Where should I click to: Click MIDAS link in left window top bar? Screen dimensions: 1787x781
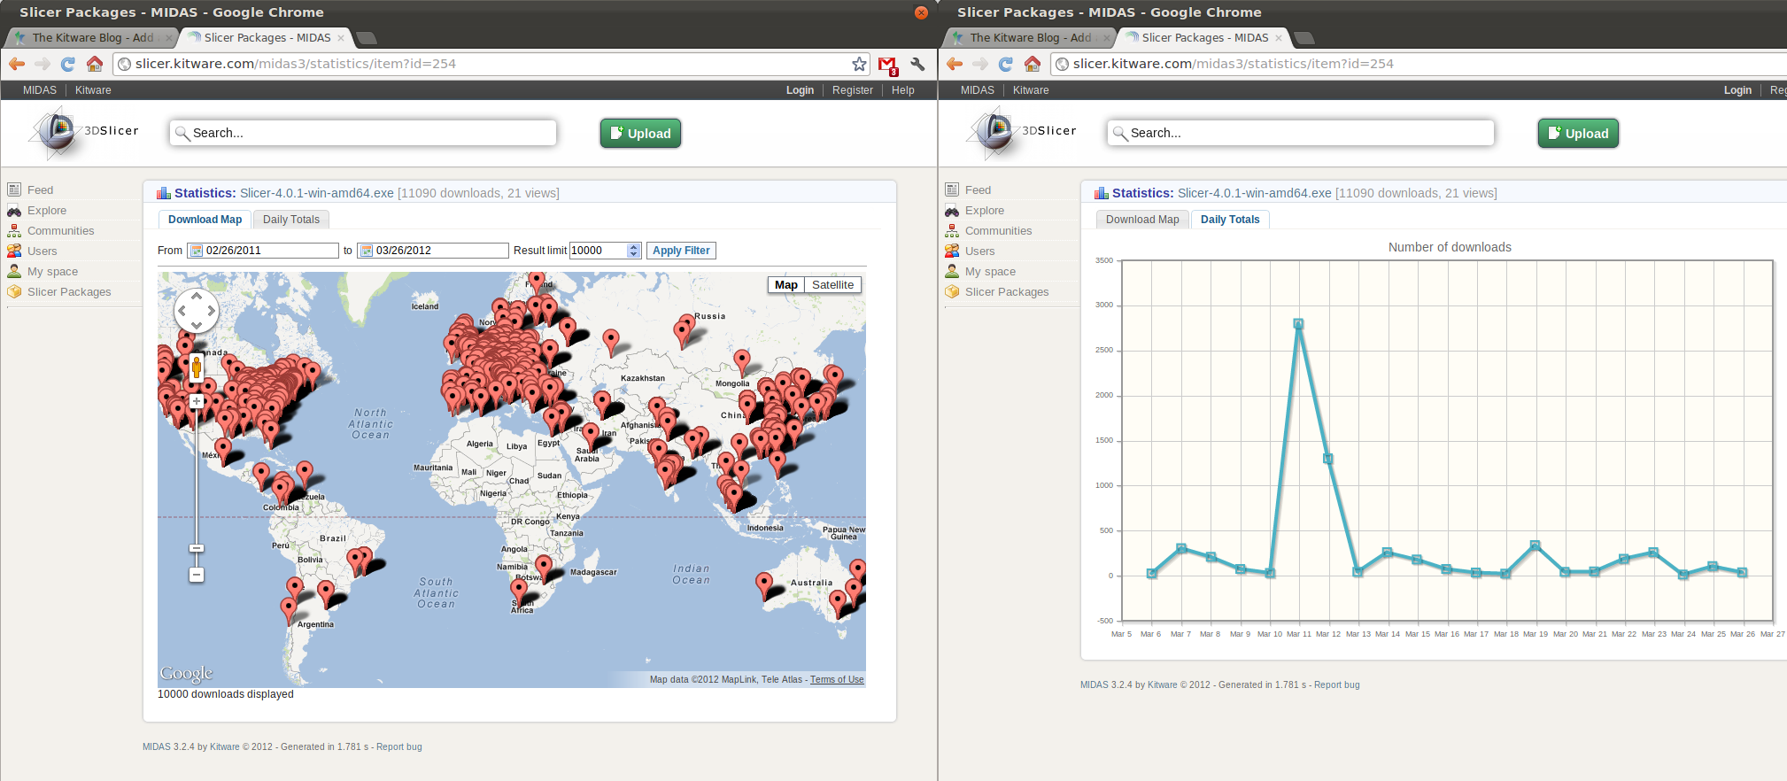coord(40,90)
